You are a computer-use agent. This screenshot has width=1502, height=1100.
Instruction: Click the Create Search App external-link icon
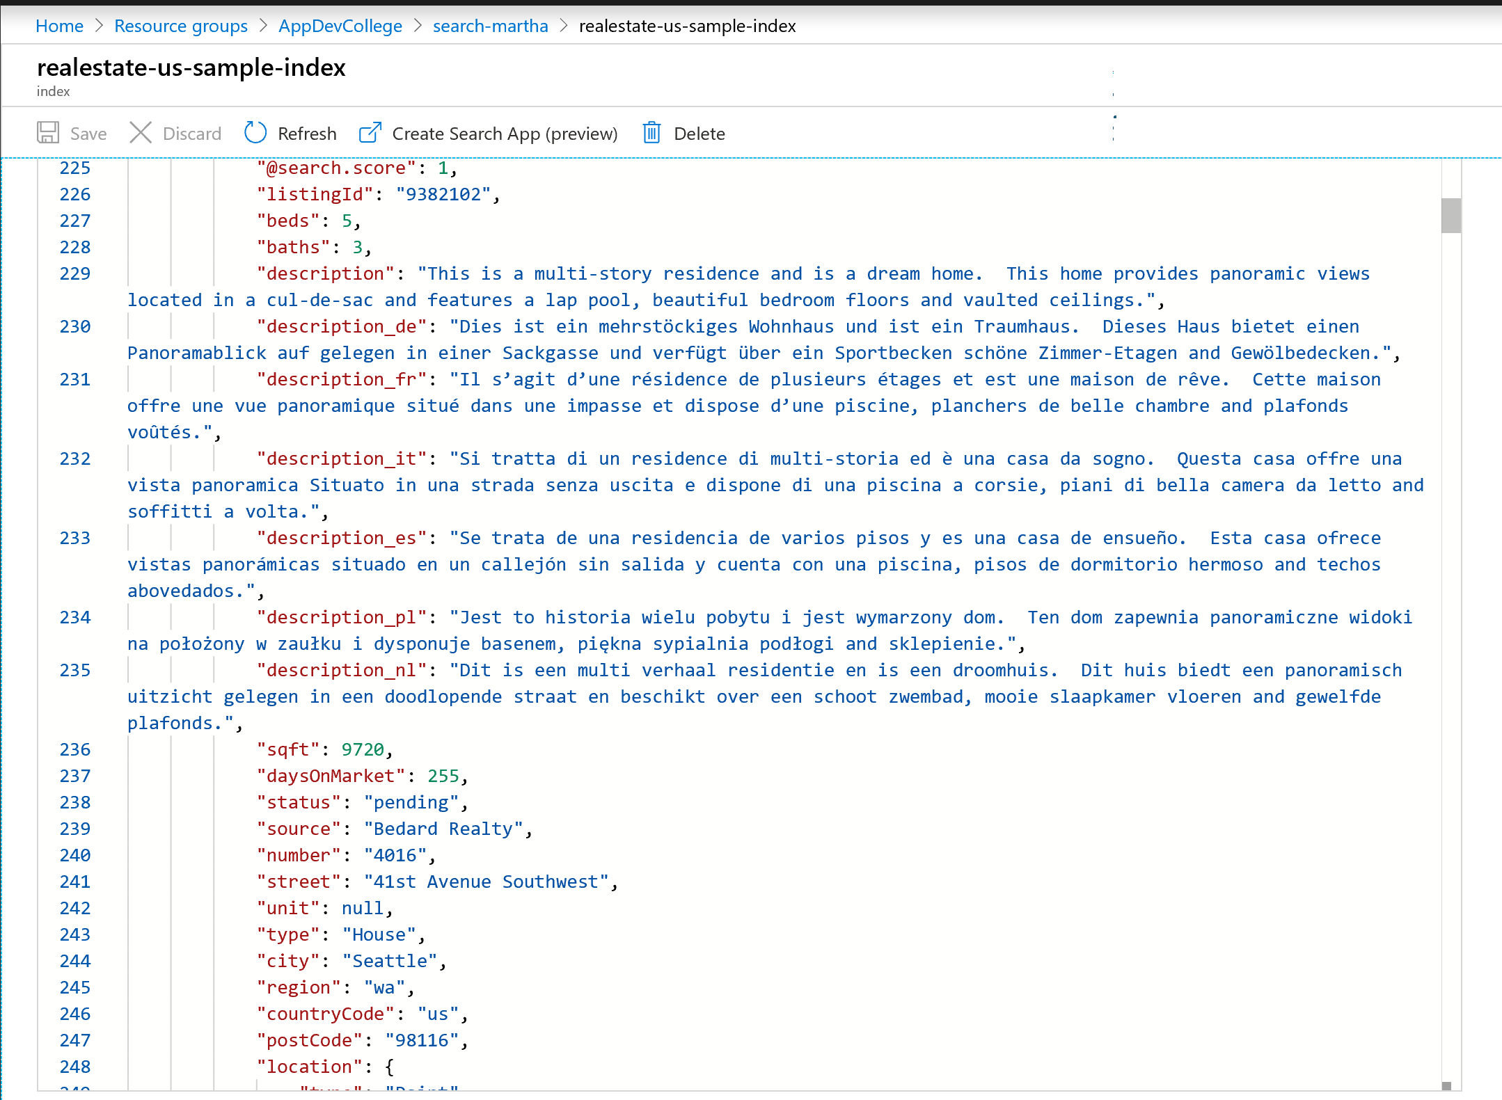click(370, 133)
